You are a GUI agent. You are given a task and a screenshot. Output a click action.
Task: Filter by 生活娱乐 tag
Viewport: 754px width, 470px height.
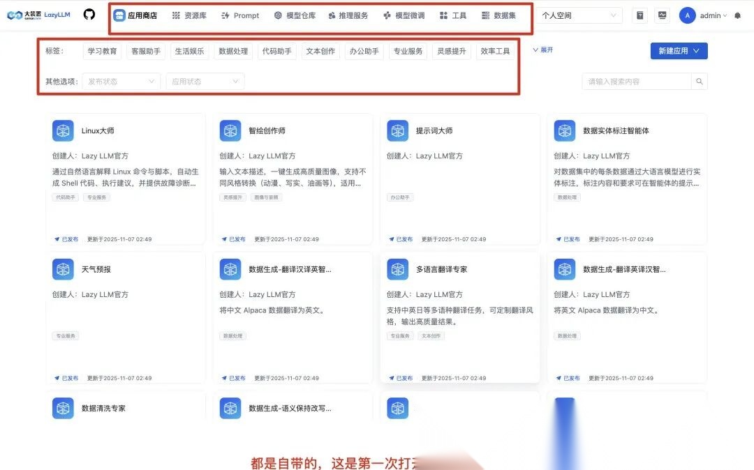pos(189,51)
